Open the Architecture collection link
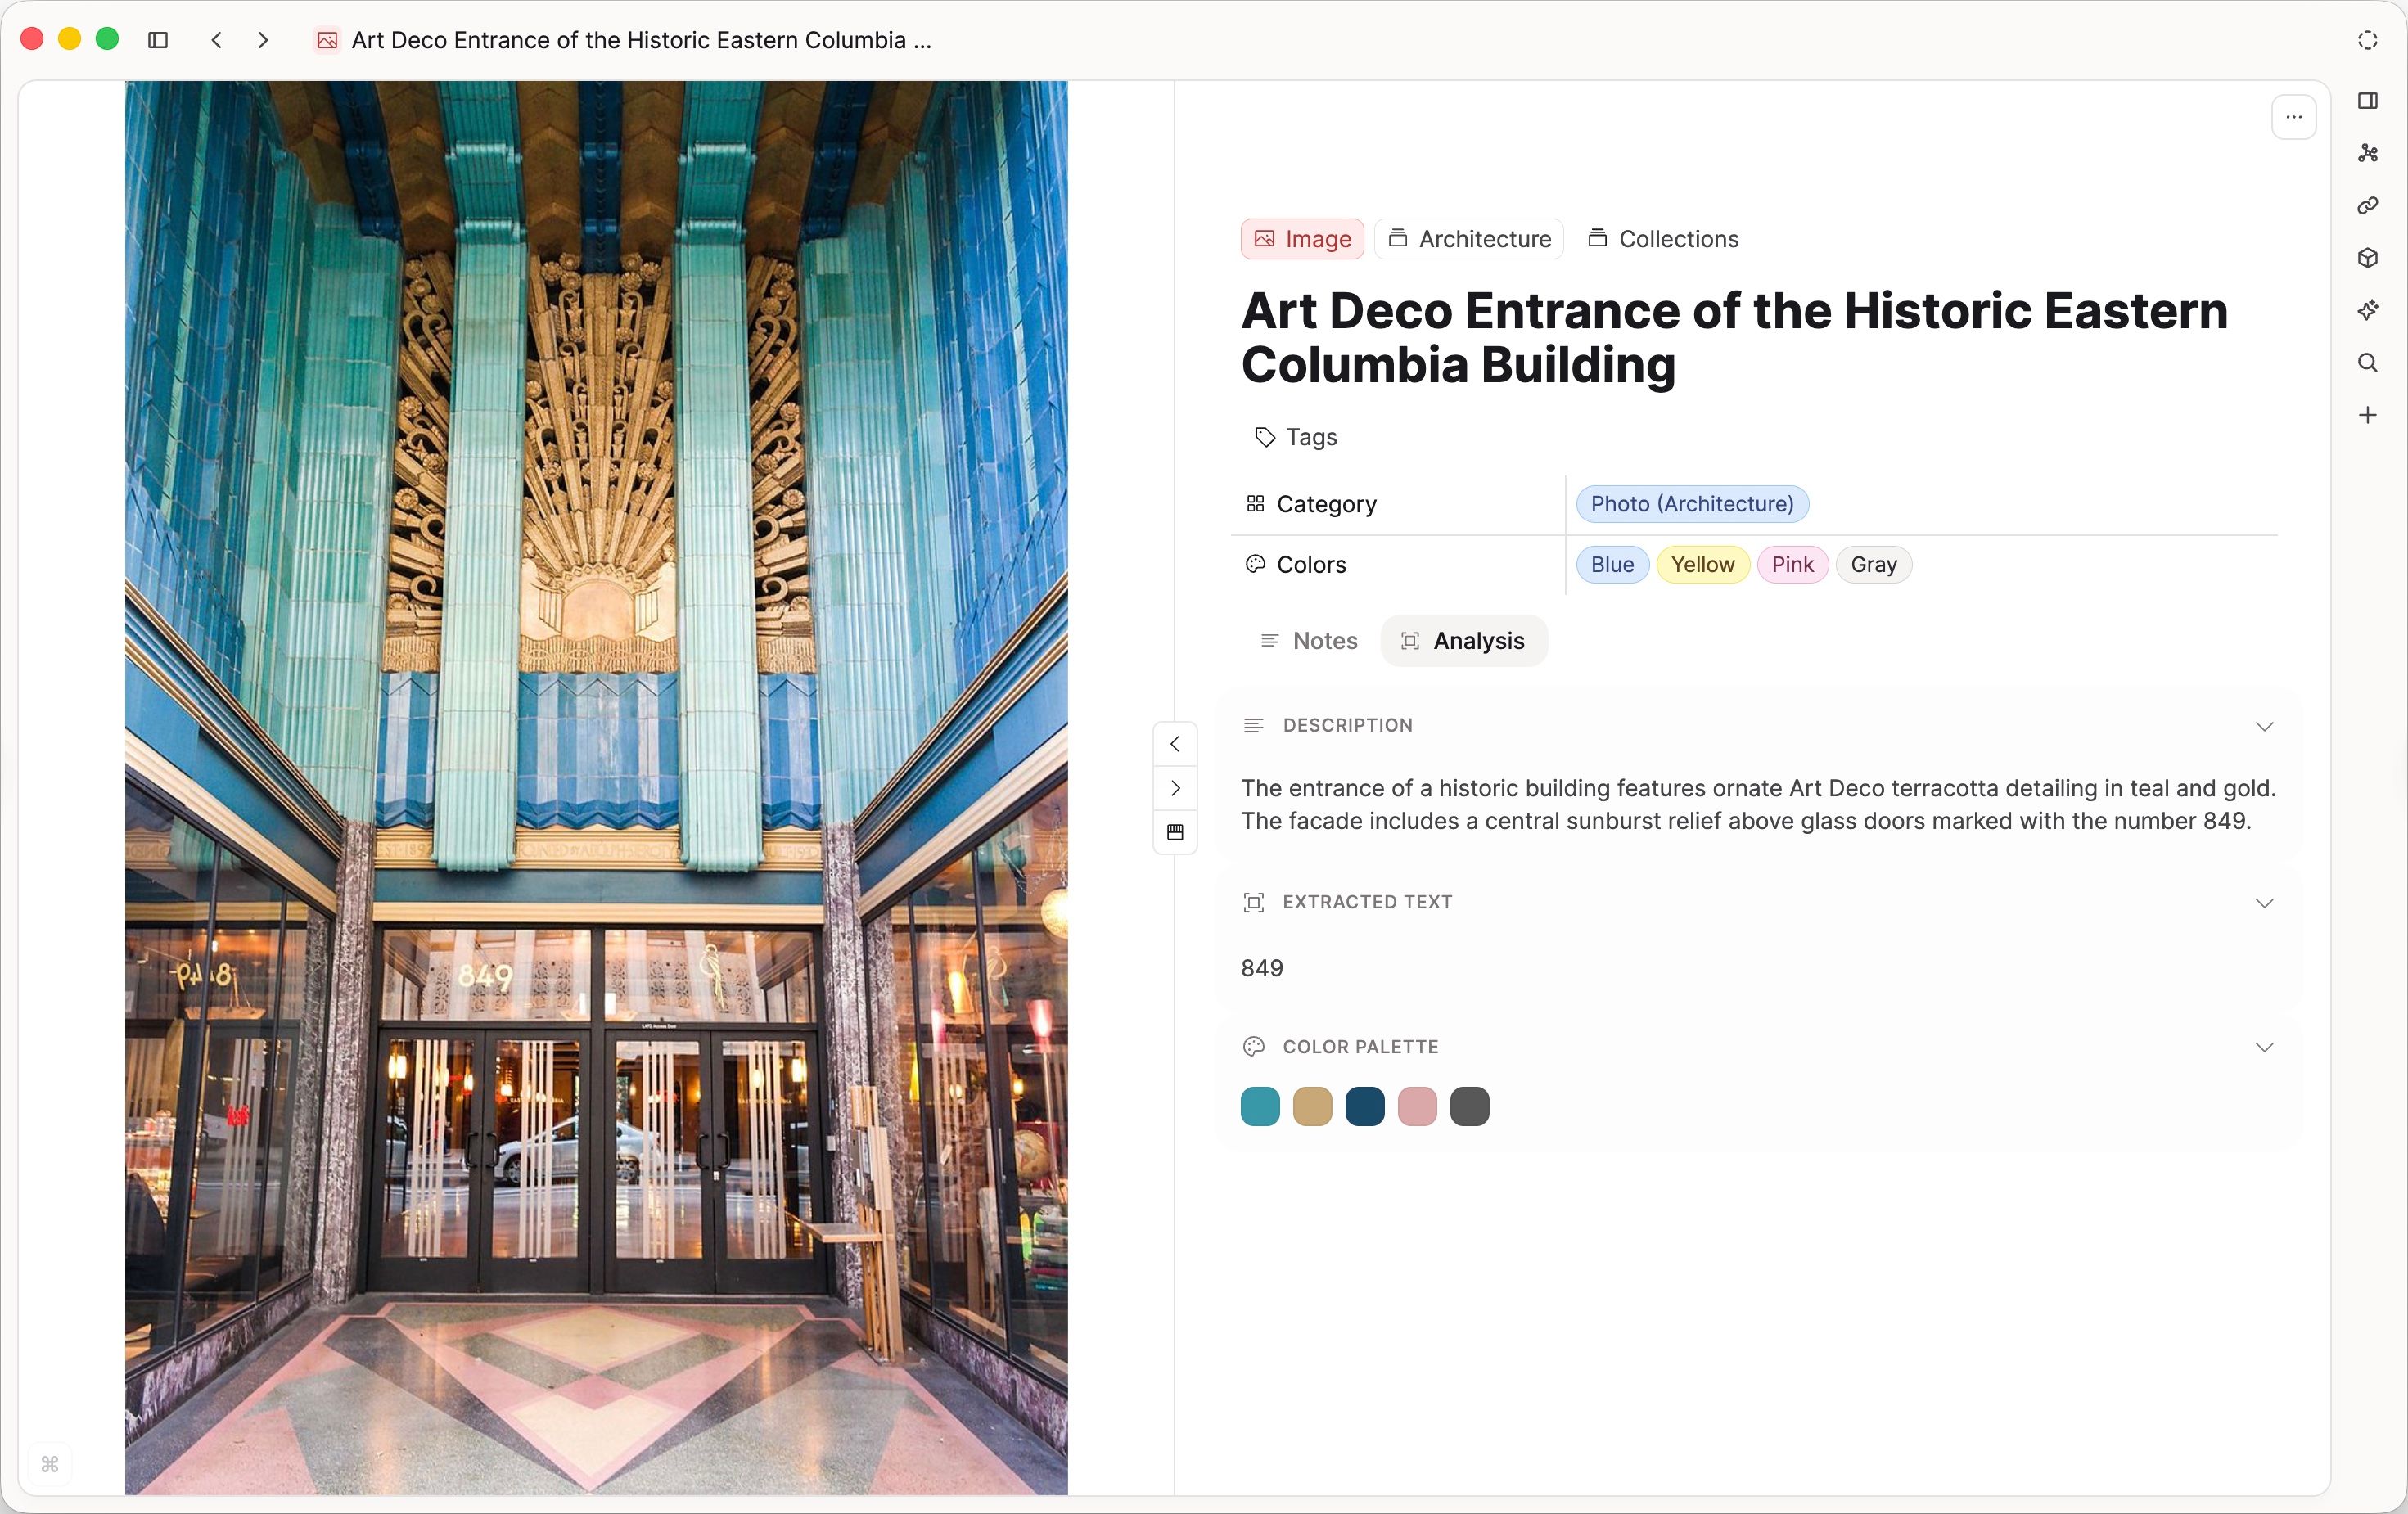 1469,239
